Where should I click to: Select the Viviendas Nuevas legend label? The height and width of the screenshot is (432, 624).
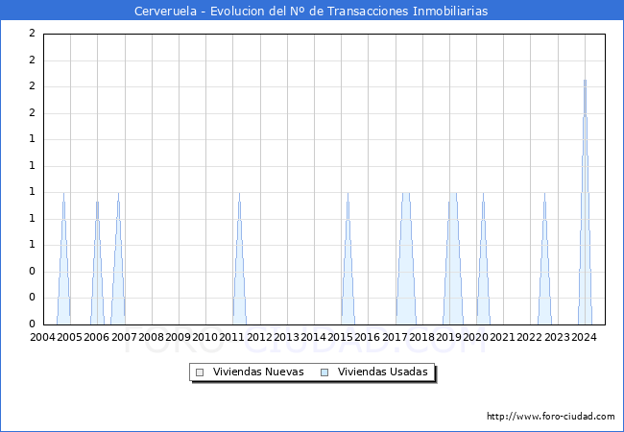(x=258, y=372)
